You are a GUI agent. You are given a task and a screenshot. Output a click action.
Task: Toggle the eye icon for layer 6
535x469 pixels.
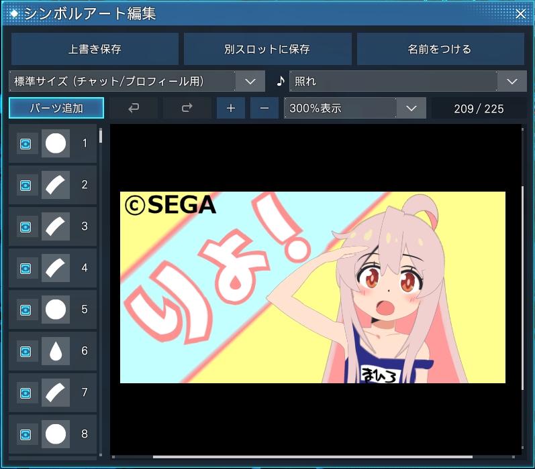26,352
